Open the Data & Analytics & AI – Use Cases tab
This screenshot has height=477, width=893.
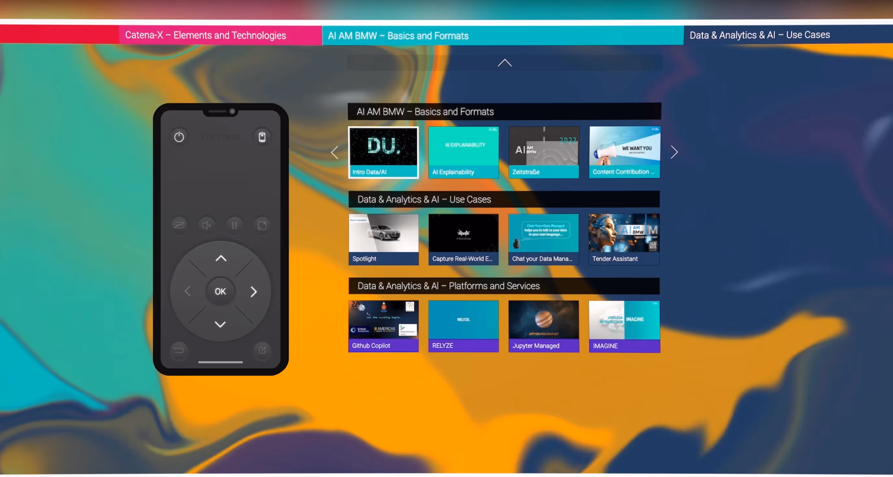coord(788,35)
